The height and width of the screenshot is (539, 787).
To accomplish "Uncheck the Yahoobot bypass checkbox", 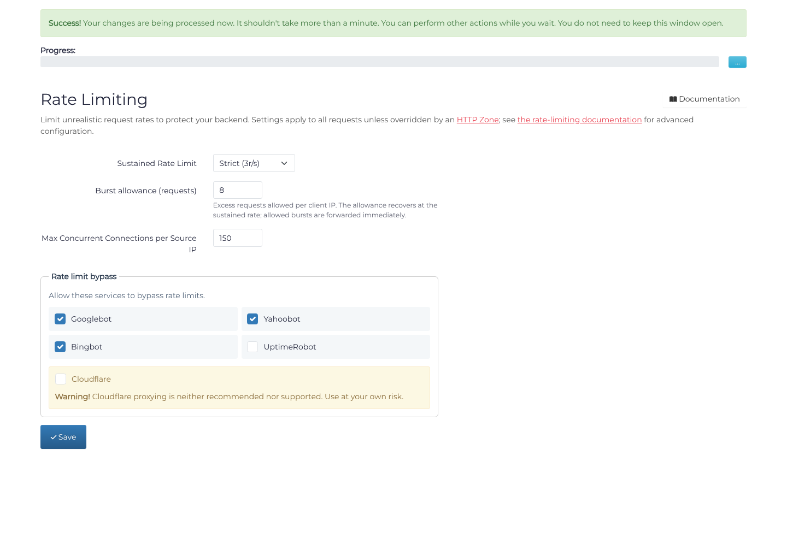I will 252,319.
